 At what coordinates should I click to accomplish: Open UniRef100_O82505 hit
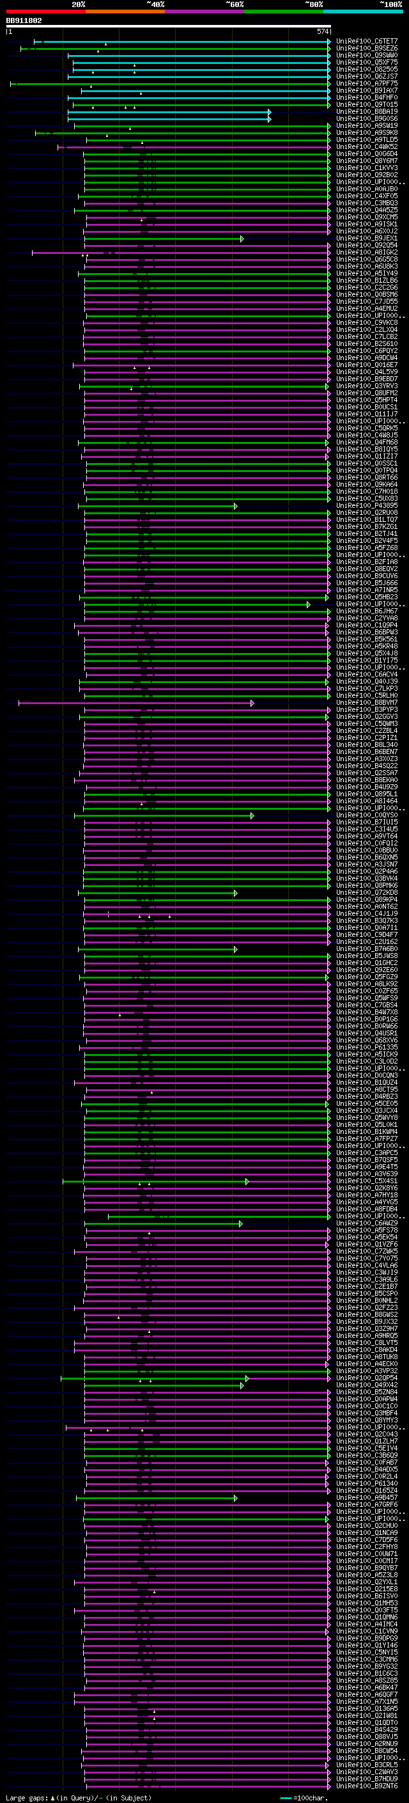[367, 69]
